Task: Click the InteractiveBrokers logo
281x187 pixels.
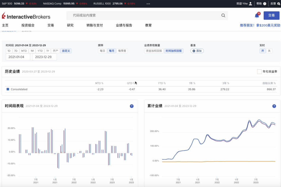Action: click(26, 16)
